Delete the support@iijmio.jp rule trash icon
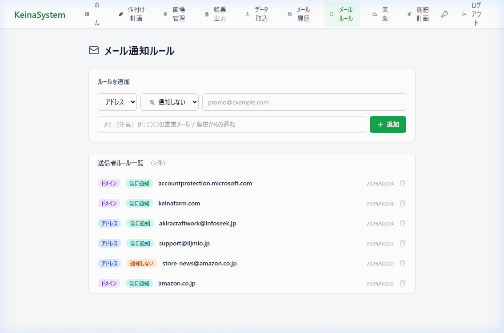Viewport: 504px width, 333px height. click(x=403, y=243)
